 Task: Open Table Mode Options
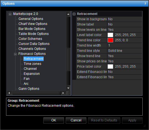[34, 34]
